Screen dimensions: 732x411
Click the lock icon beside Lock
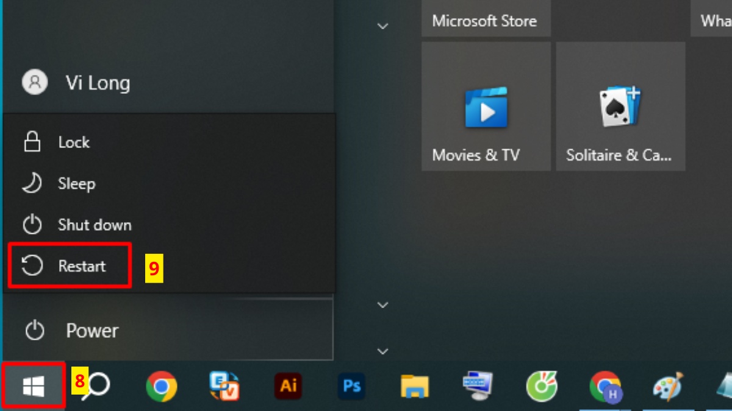pos(32,142)
